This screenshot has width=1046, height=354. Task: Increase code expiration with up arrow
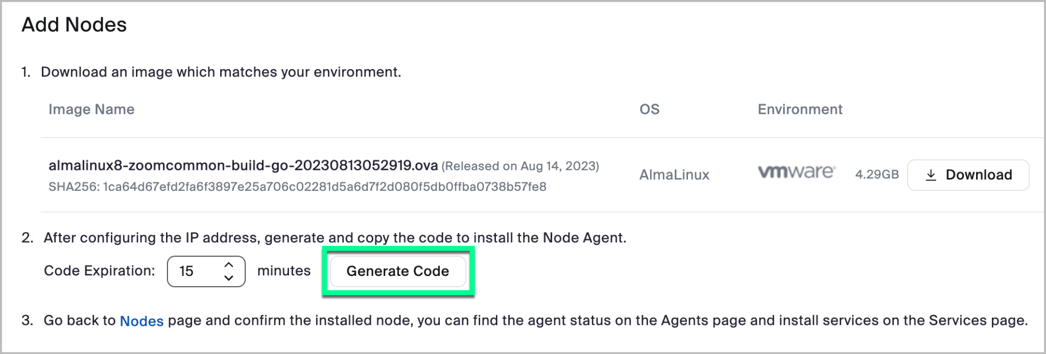point(229,265)
